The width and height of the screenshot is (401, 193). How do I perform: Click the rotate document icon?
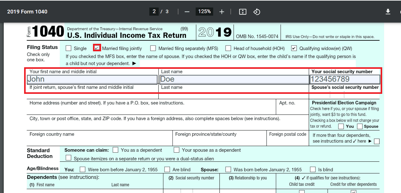tap(257, 12)
